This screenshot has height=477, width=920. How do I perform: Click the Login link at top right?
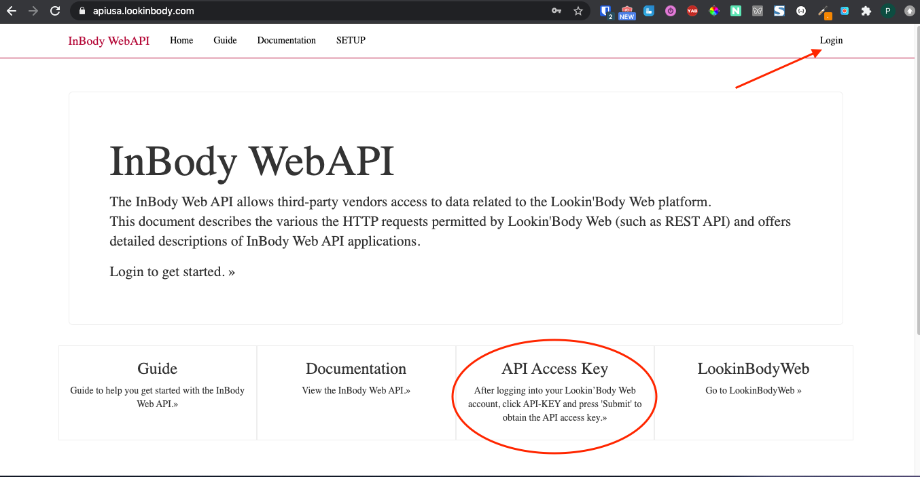(830, 41)
